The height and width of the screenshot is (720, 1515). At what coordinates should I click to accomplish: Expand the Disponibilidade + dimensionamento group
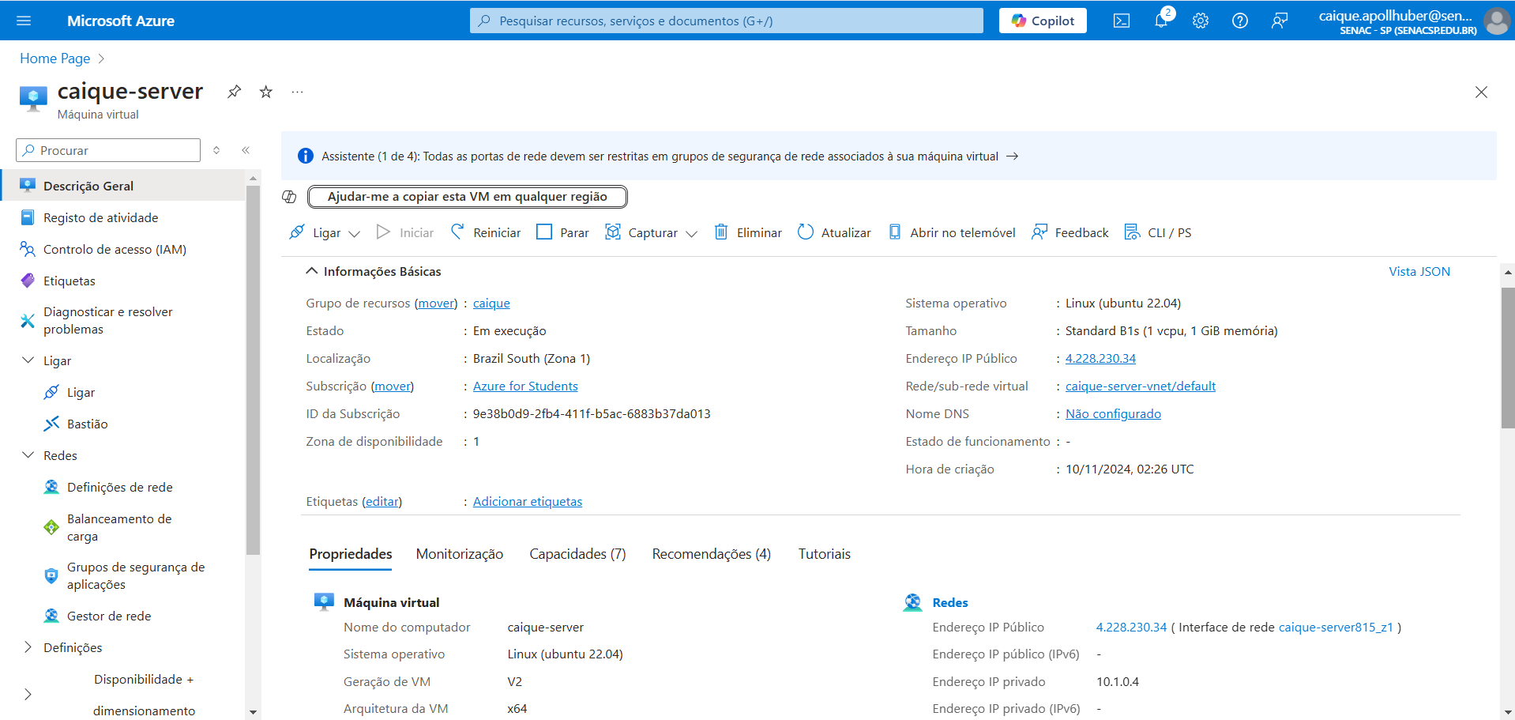pyautogui.click(x=28, y=695)
